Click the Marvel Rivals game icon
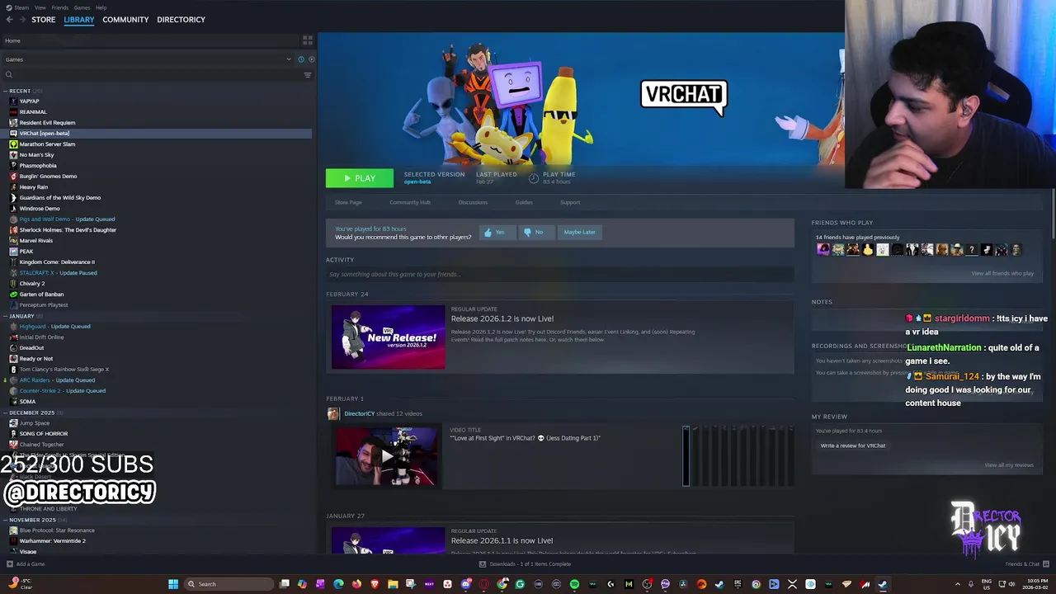This screenshot has width=1056, height=594. [13, 240]
